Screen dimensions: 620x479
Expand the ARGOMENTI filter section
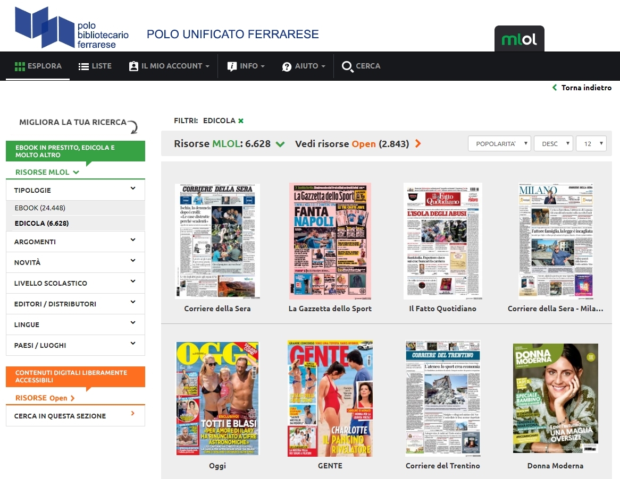click(75, 242)
